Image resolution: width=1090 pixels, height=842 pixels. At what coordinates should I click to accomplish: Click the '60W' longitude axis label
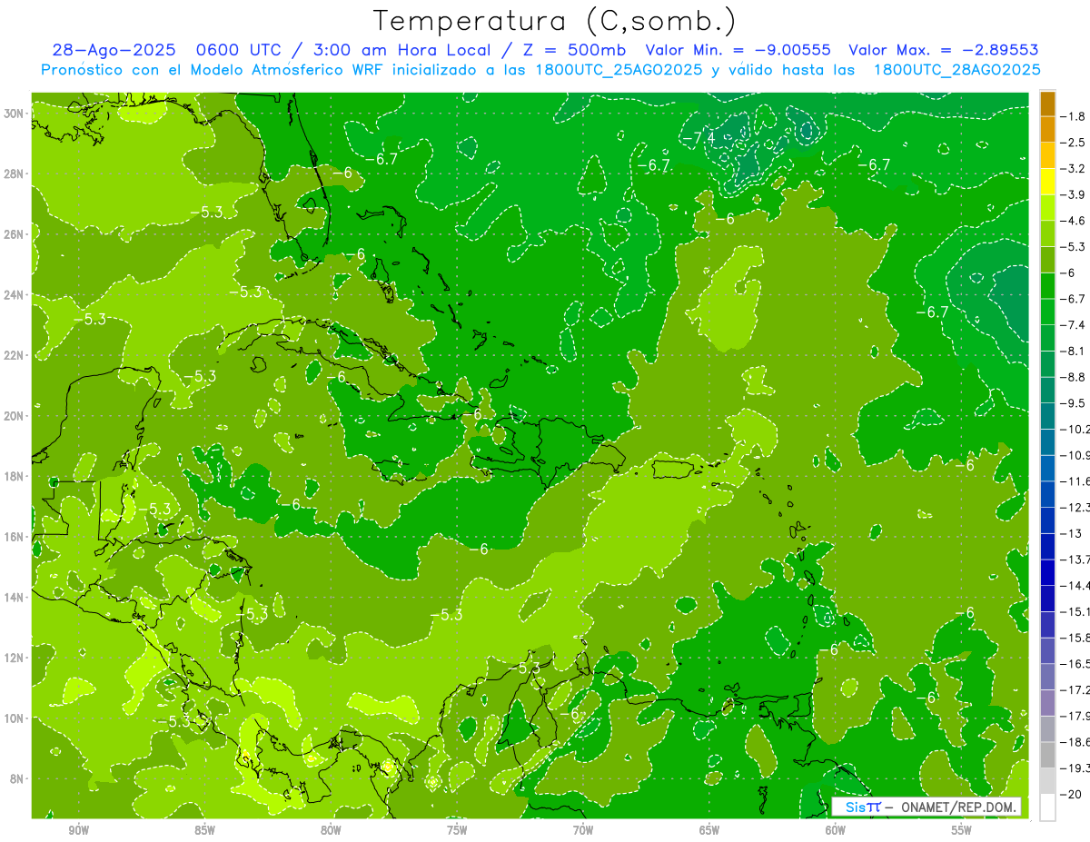(835, 831)
